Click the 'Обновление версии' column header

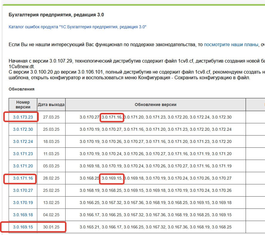tap(156, 105)
